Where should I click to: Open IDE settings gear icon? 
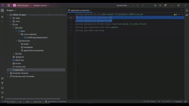click(165, 5)
